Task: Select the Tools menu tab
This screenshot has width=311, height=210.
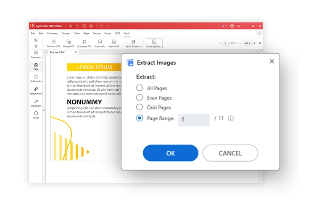Action: pyautogui.click(x=127, y=33)
